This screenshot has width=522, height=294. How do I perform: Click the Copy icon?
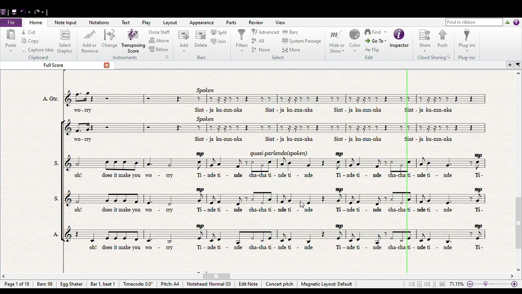[24, 41]
